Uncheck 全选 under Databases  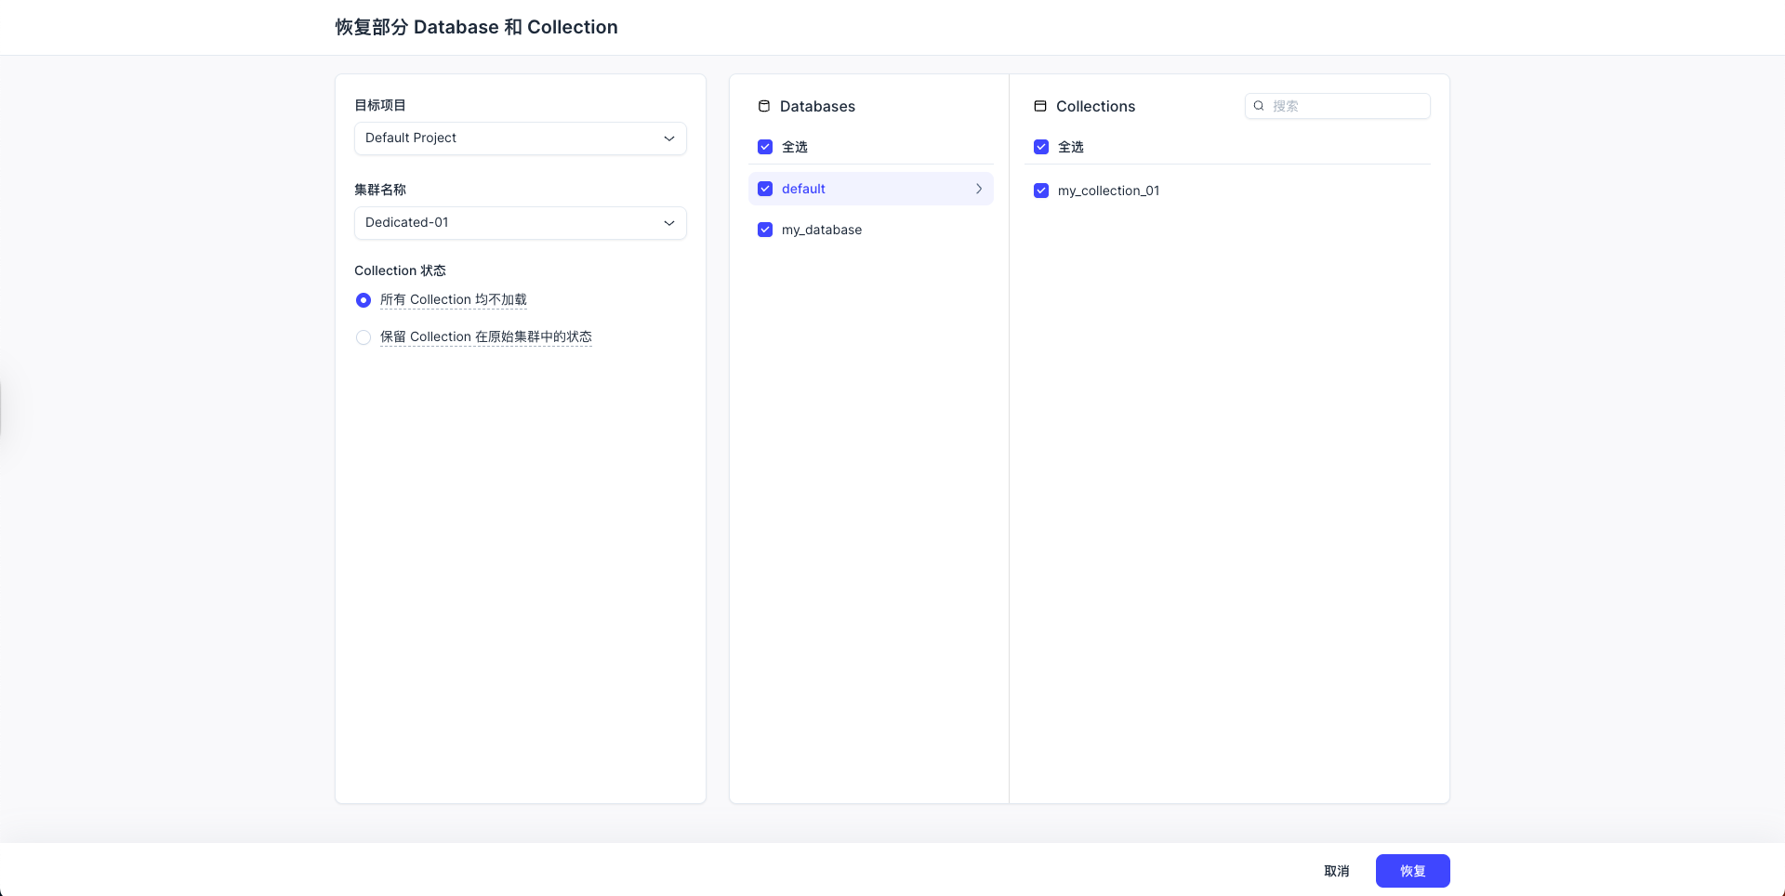point(765,147)
